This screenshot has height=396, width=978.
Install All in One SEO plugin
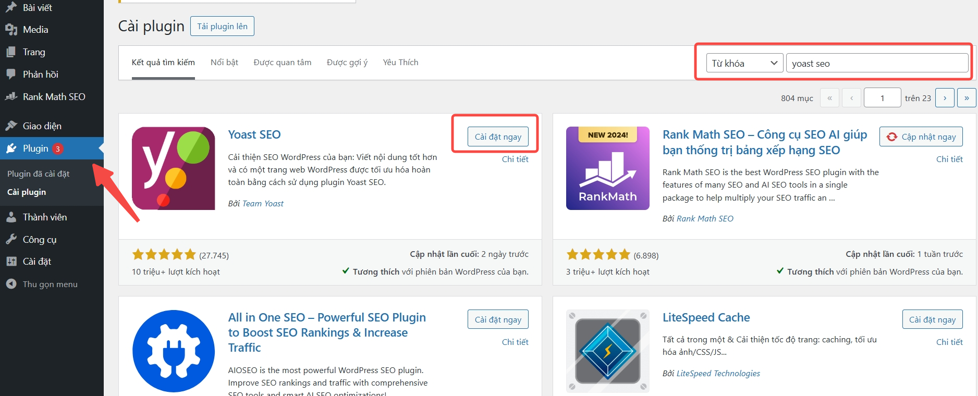498,319
